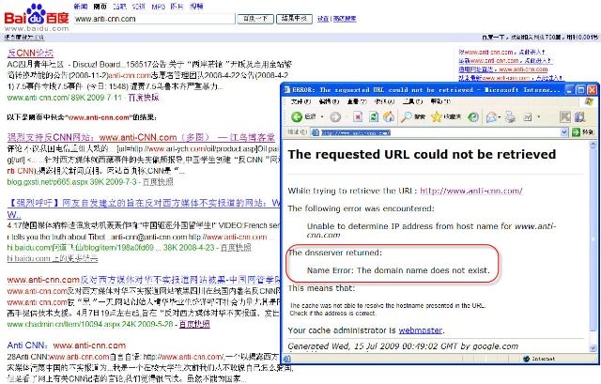Click the IE address bar URL field

439,132
